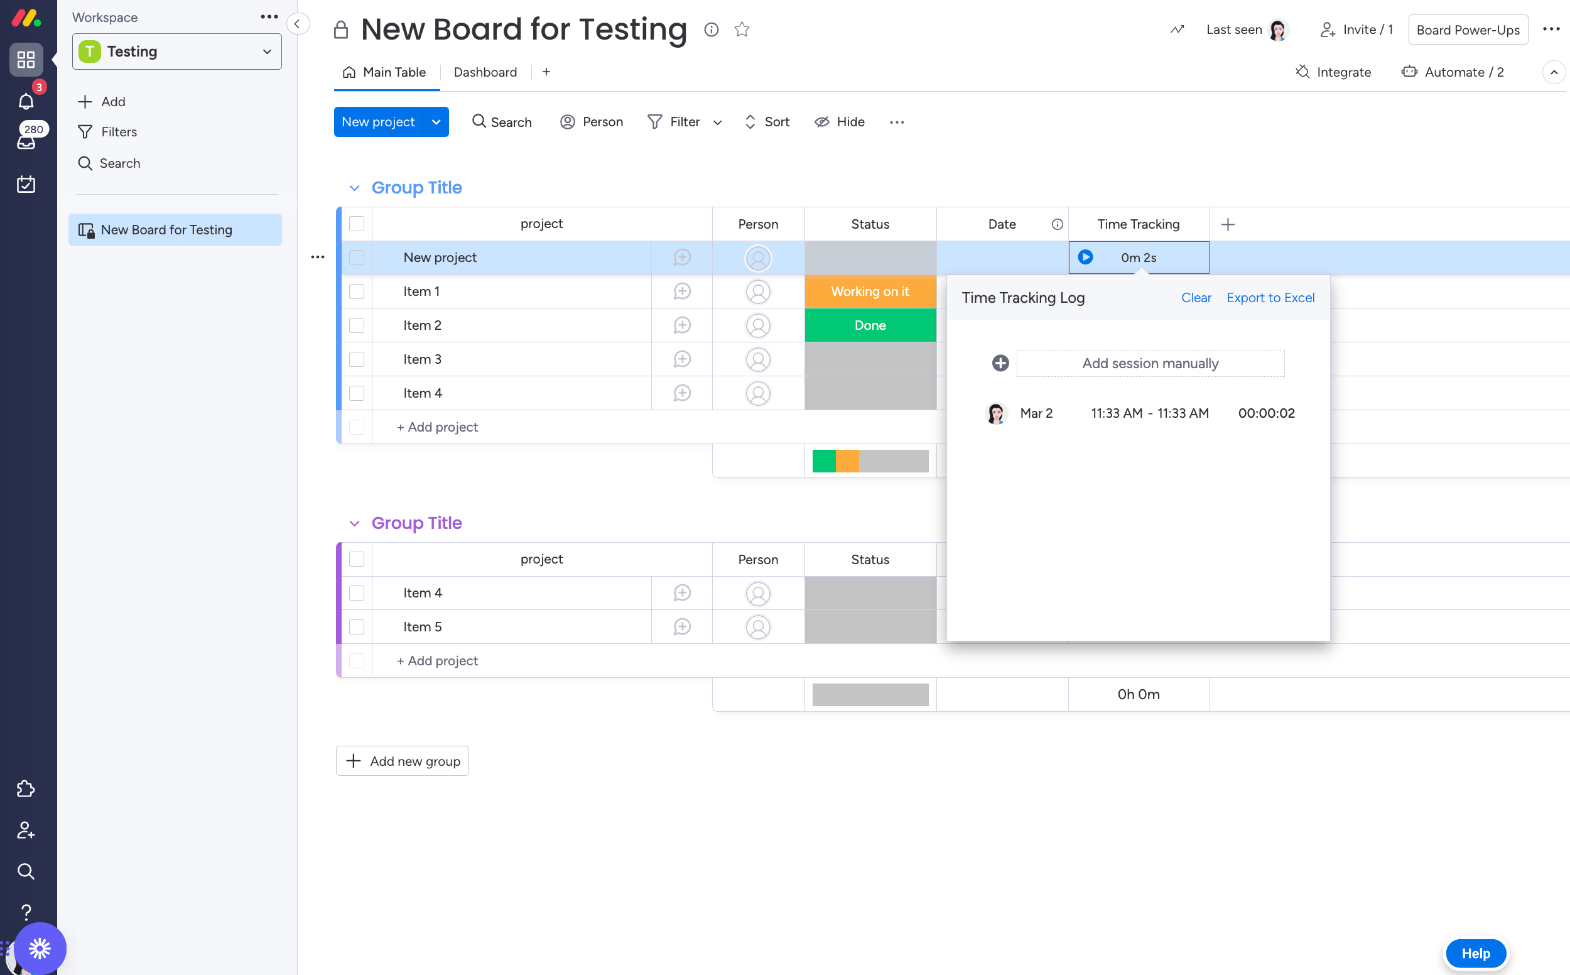This screenshot has width=1570, height=975.
Task: Open the Testing workspace dropdown
Action: coord(176,52)
